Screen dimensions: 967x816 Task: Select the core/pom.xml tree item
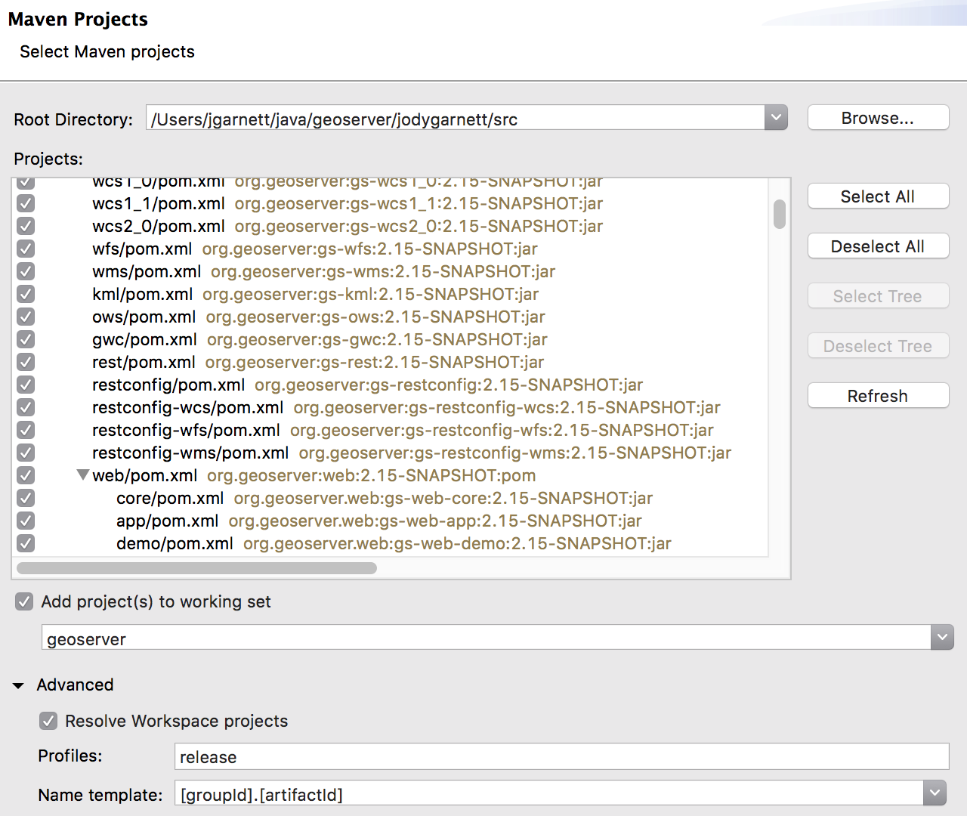pos(170,498)
